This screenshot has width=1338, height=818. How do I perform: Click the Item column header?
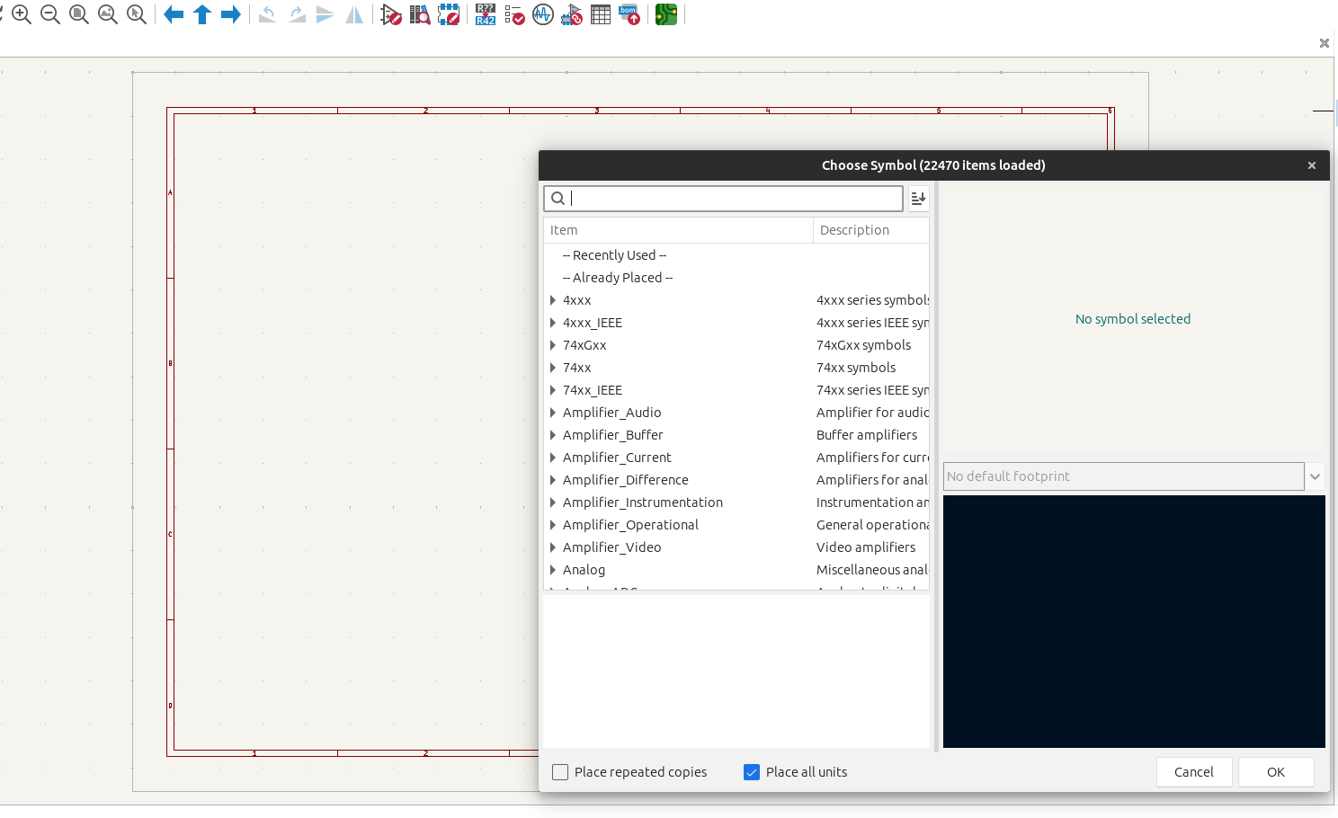pyautogui.click(x=678, y=230)
